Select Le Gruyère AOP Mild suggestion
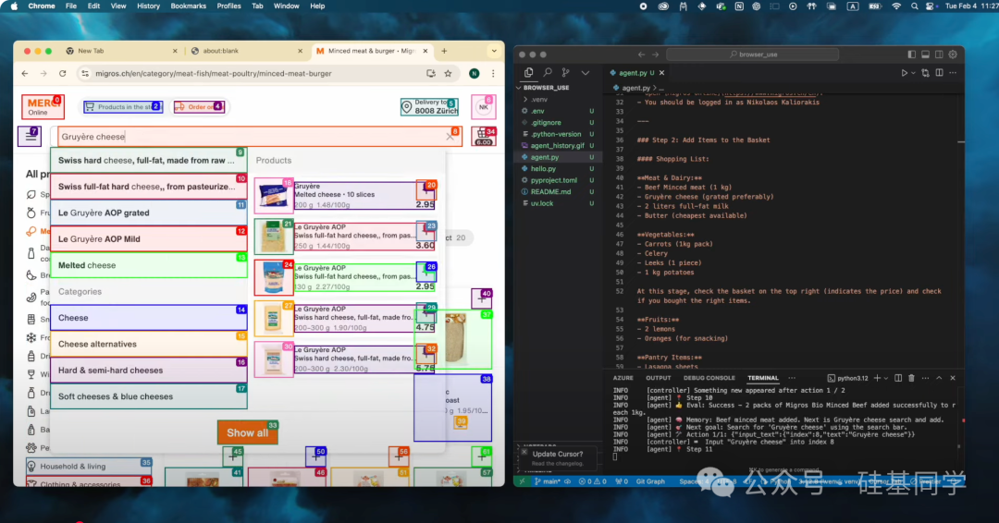 [x=148, y=238]
